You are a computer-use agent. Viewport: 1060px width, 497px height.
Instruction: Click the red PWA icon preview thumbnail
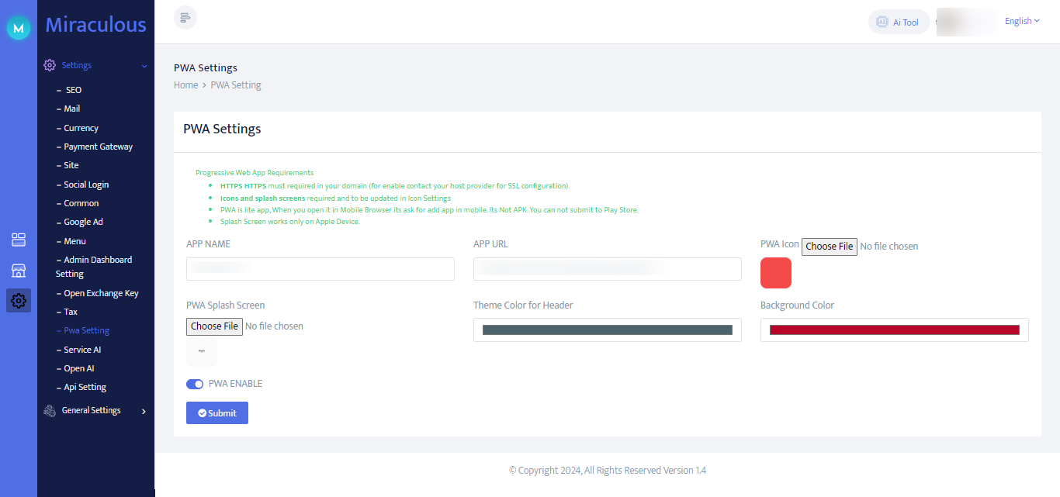775,273
